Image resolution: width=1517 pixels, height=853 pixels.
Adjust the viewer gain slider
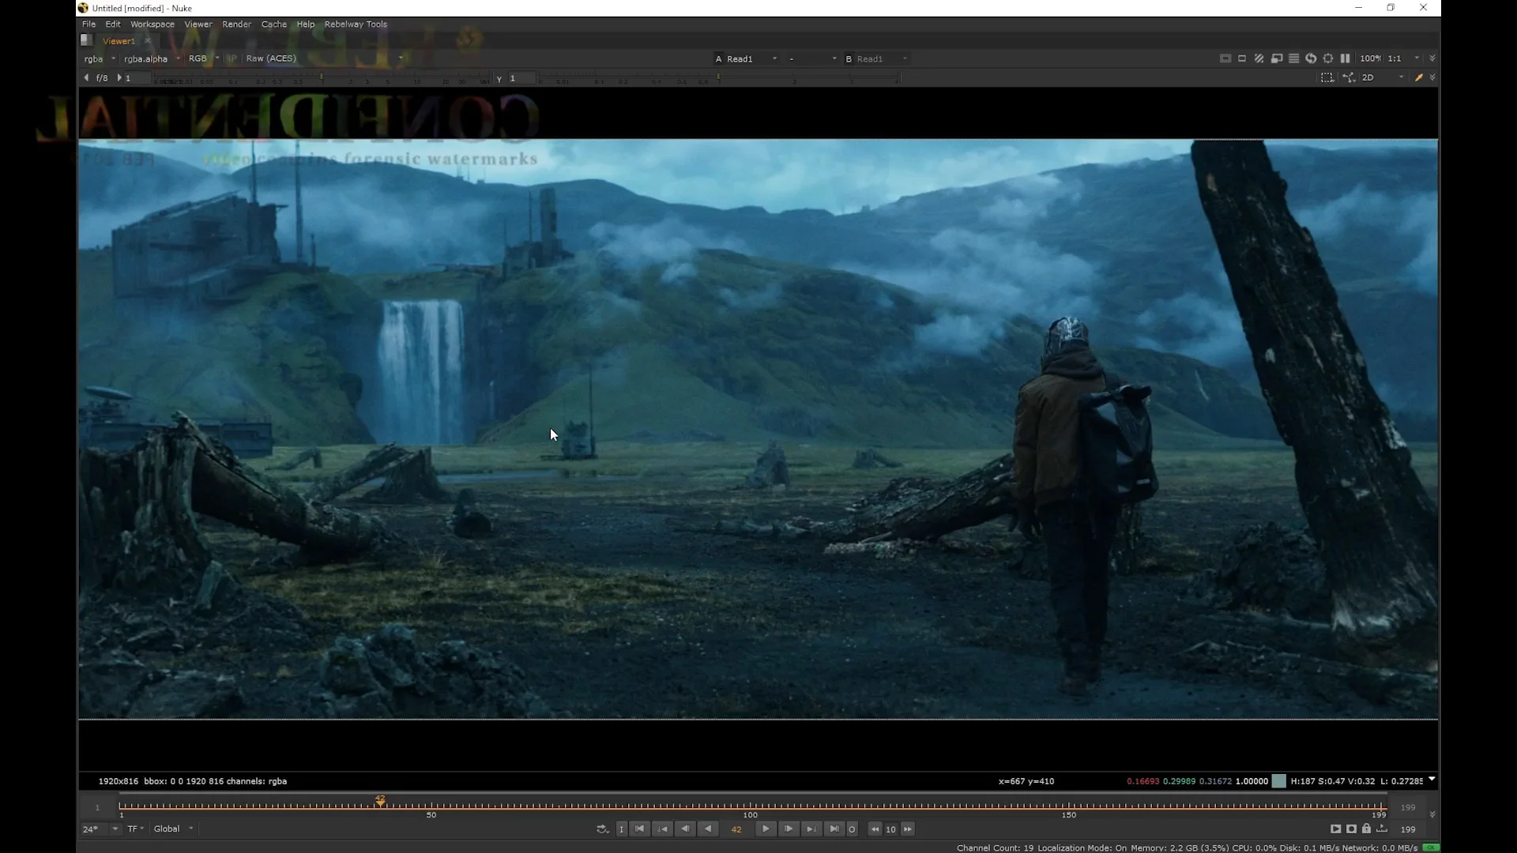click(322, 78)
